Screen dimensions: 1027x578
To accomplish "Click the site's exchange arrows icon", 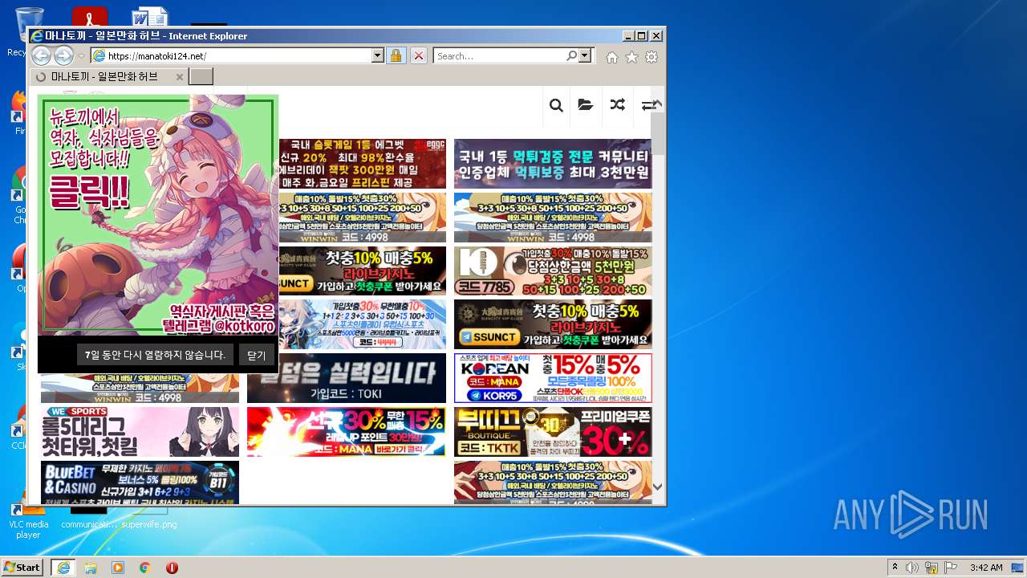I will (x=647, y=105).
